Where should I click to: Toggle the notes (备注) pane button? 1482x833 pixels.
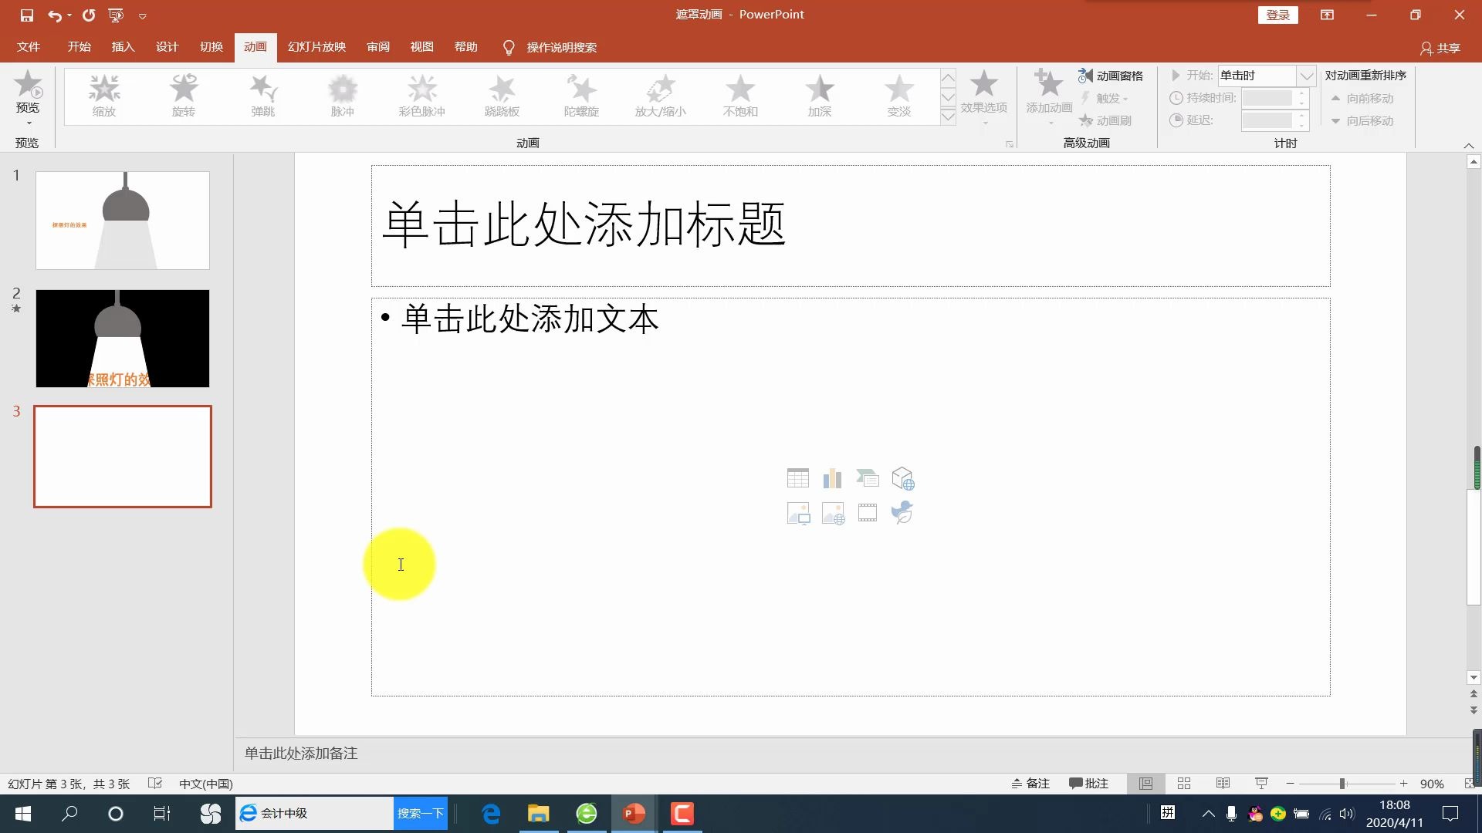tap(1030, 784)
